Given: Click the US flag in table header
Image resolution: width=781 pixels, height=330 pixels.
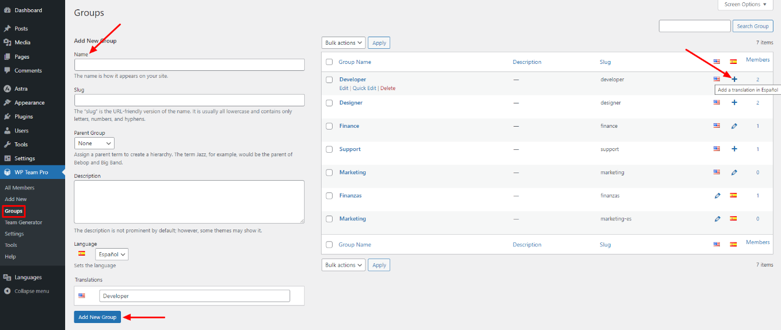Looking at the screenshot, I should [x=717, y=62].
